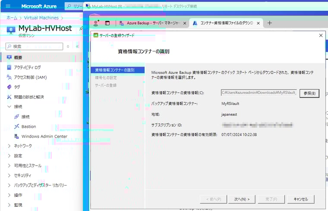Open a new browser tab with plus
This screenshot has height=211, width=328.
(x=270, y=23)
